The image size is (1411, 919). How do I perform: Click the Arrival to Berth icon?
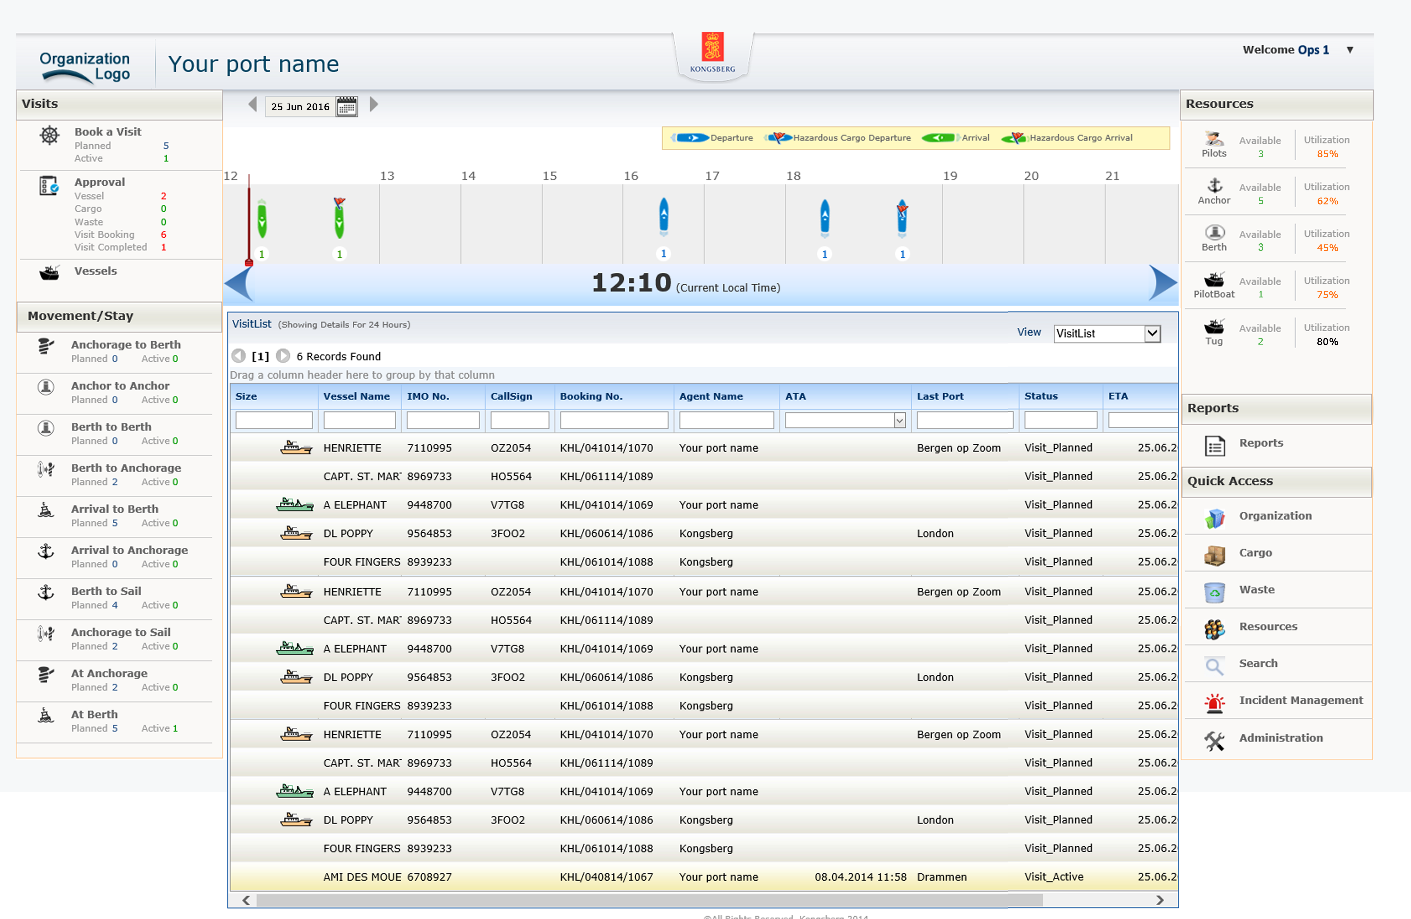click(46, 510)
